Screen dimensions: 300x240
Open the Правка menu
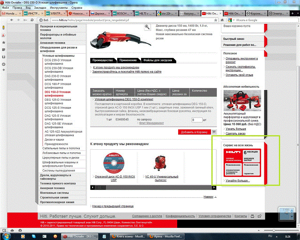coord(17,8)
